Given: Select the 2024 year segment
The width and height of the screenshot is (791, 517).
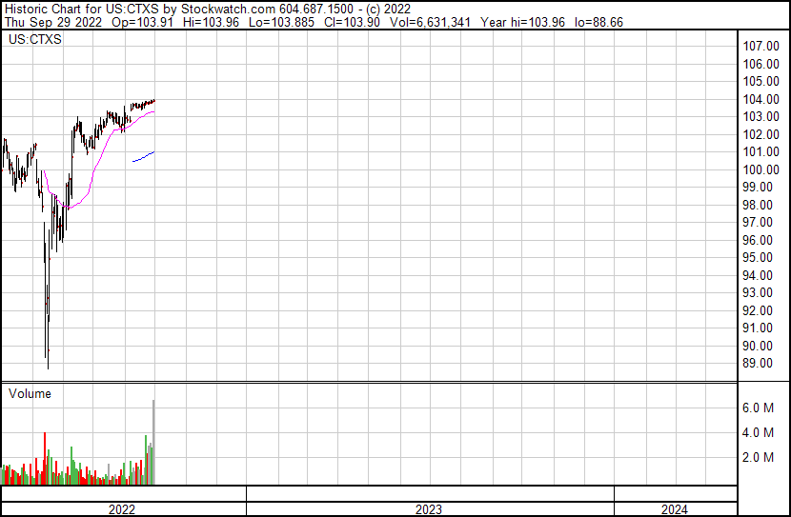Looking at the screenshot, I should click(675, 509).
